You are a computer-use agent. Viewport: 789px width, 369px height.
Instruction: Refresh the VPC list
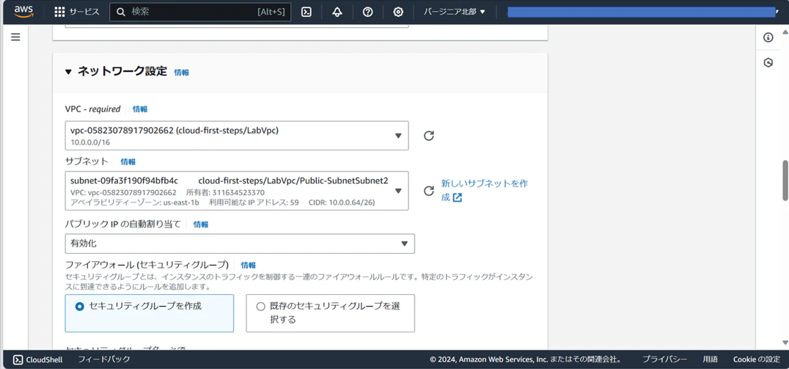click(429, 136)
